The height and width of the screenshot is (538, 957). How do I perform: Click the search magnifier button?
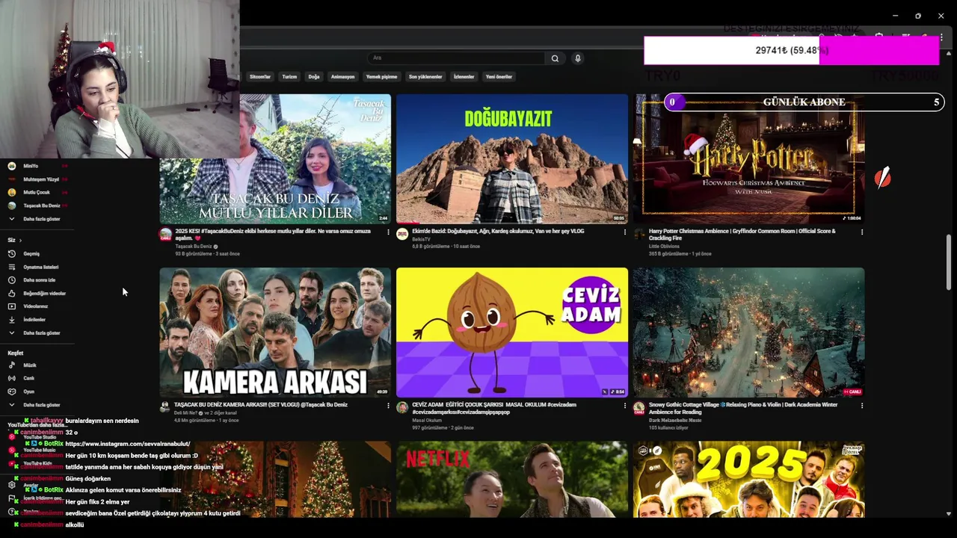pos(555,58)
